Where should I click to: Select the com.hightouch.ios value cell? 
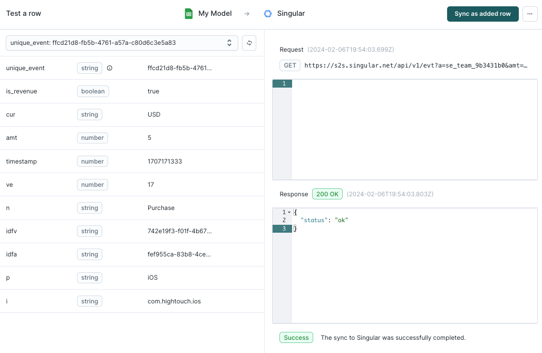point(174,301)
